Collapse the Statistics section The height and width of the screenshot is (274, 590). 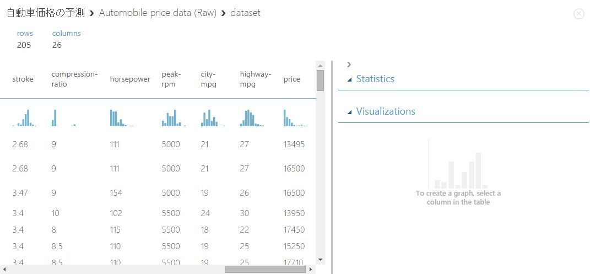[350, 79]
